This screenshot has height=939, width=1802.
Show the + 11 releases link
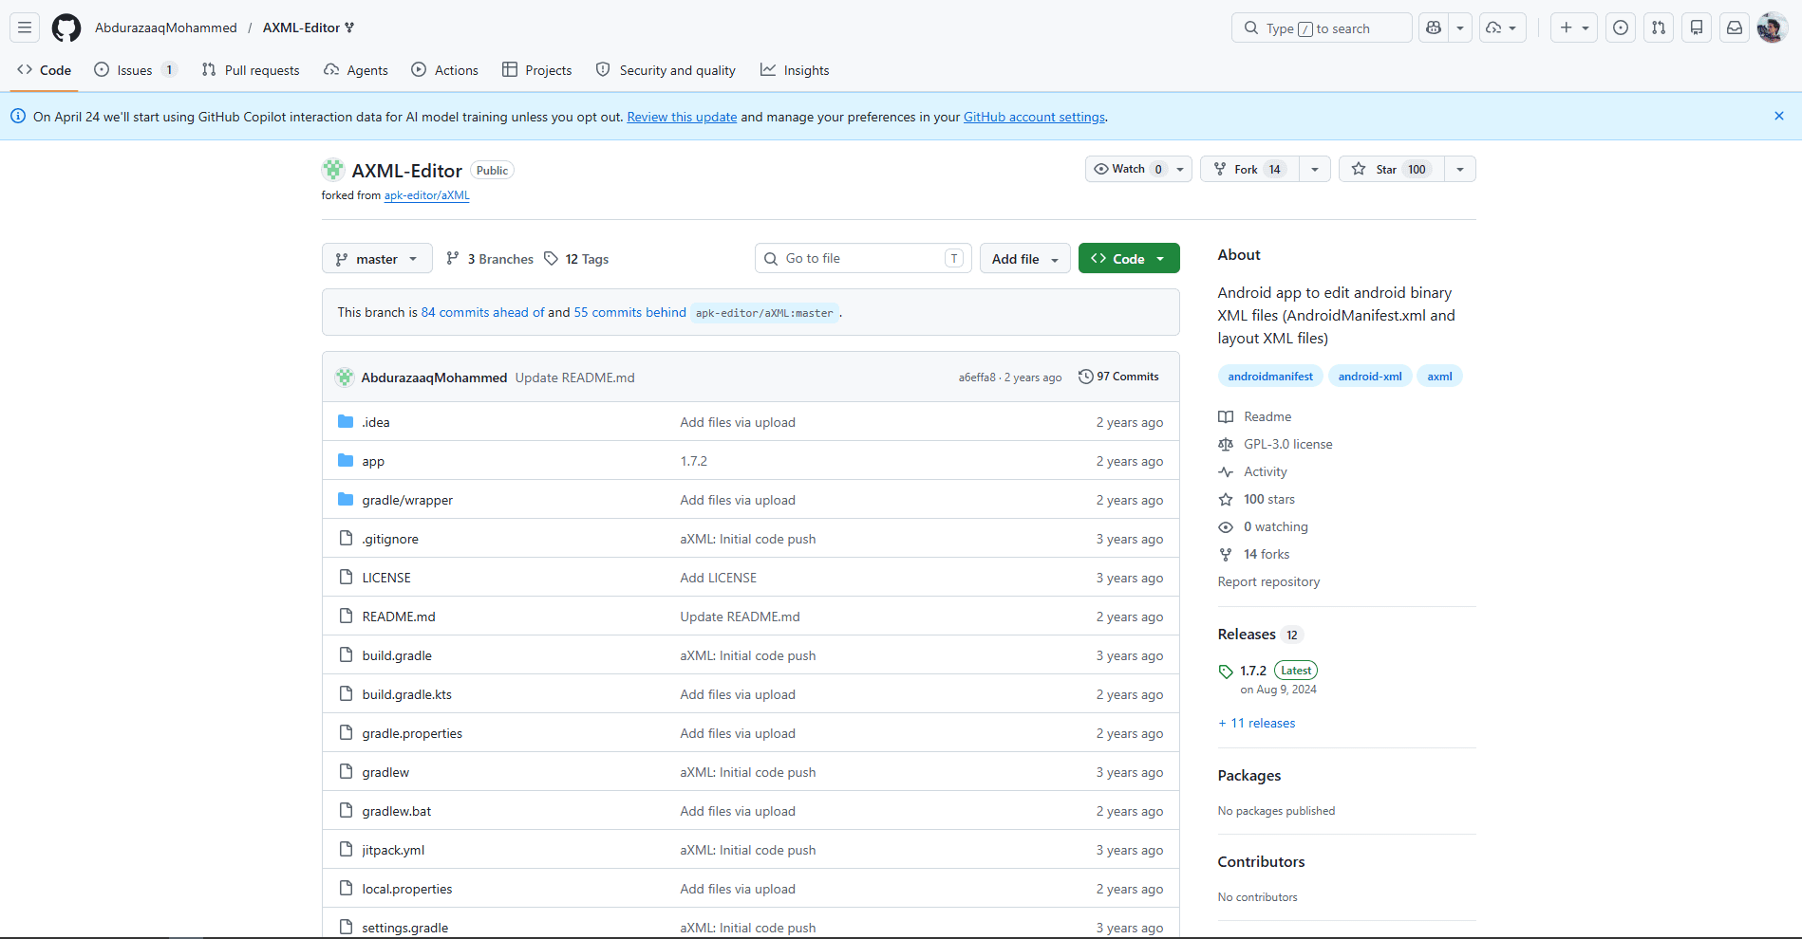click(x=1256, y=723)
